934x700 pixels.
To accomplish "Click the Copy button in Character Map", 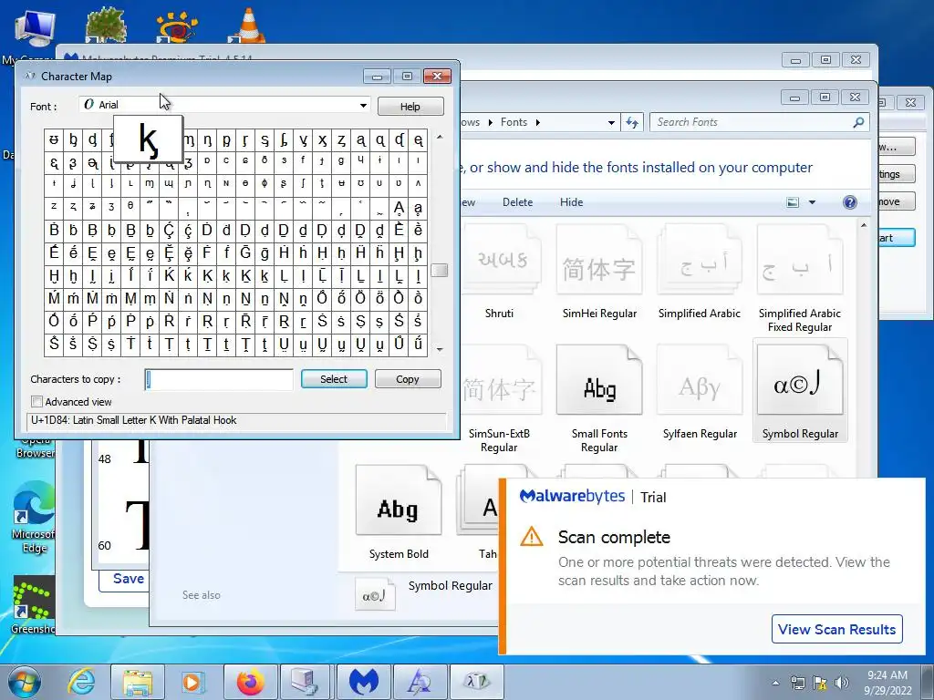I will point(408,379).
